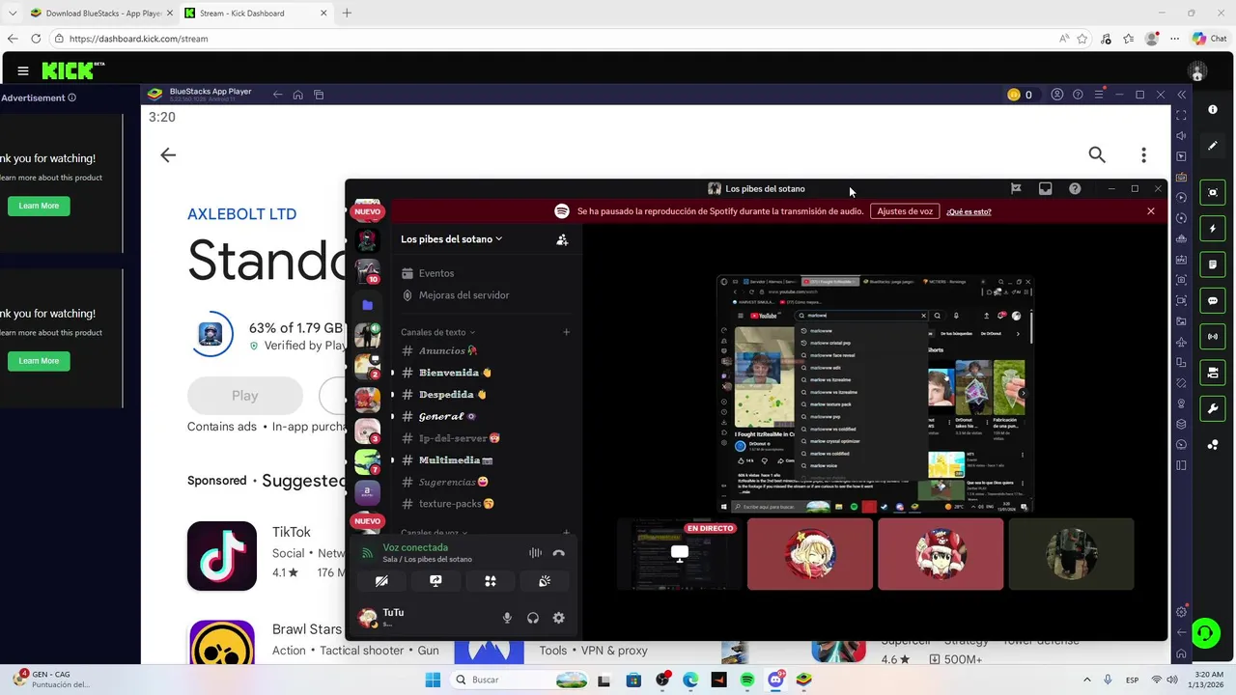Screen dimensions: 1236x695
Task: Toggle noise suppression waveform icon
Action: coord(534,553)
